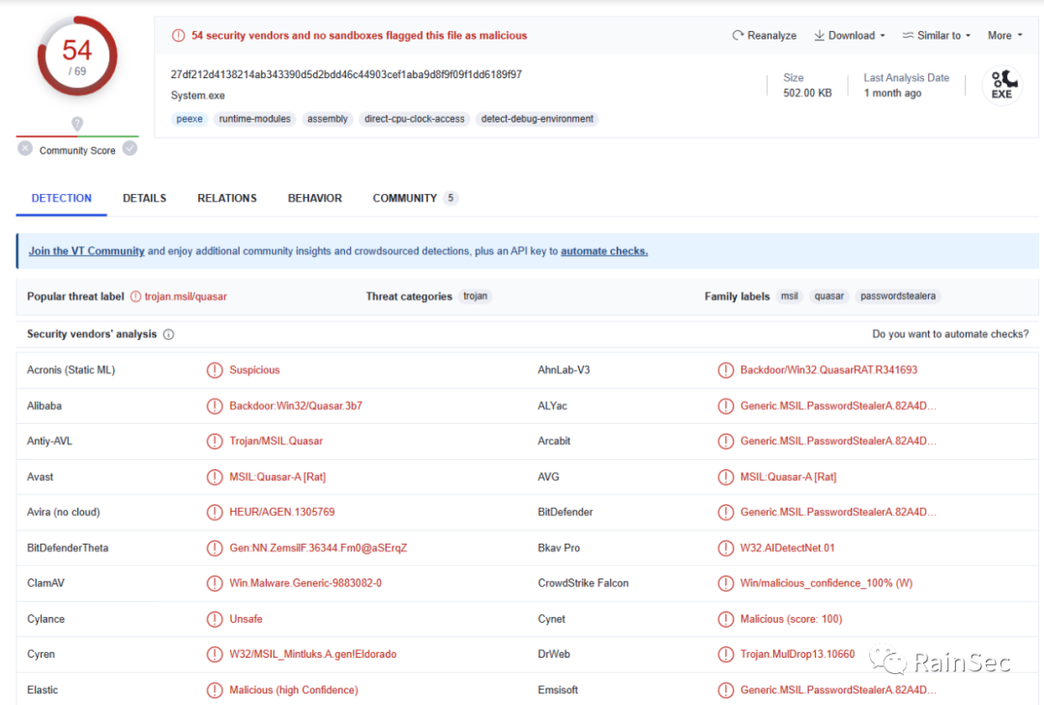The width and height of the screenshot is (1044, 705).
Task: Click the Download arrow icon
Action: point(819,35)
